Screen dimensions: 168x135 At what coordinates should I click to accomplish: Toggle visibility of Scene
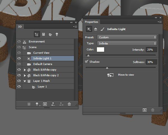19,47
